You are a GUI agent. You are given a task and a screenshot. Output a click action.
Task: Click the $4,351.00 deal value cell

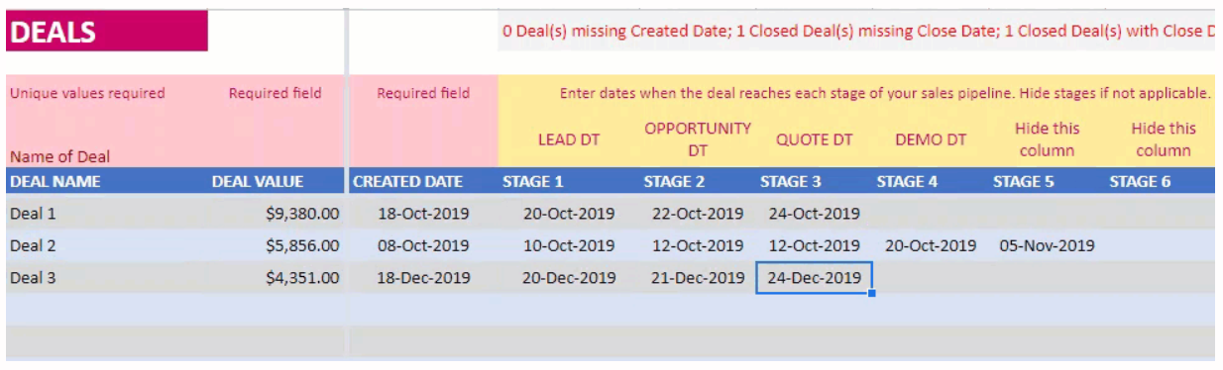pos(276,278)
